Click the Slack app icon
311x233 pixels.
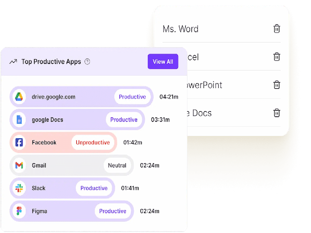[19, 188]
